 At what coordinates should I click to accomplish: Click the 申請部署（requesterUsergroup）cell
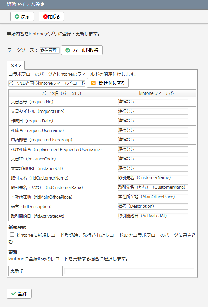tap(62, 140)
